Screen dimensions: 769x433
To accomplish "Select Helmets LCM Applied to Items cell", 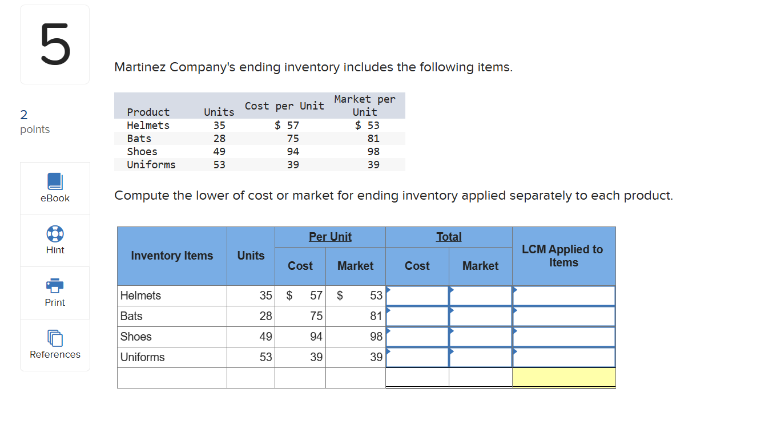I will pyautogui.click(x=564, y=296).
